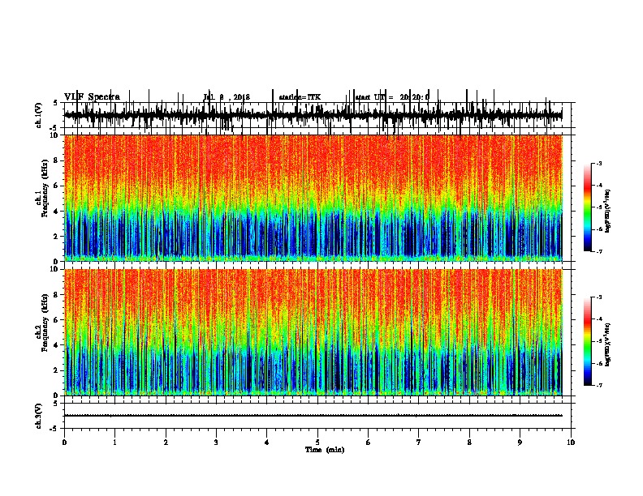Click the "station=ITK" header label
Viewport: 643px width, 496px height.
click(x=300, y=97)
